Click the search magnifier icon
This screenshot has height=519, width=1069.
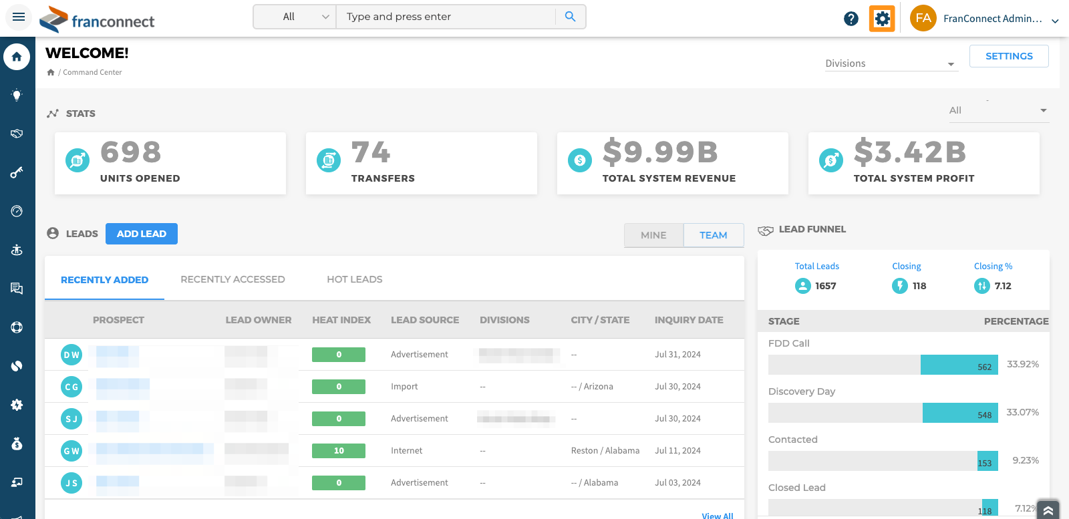570,17
